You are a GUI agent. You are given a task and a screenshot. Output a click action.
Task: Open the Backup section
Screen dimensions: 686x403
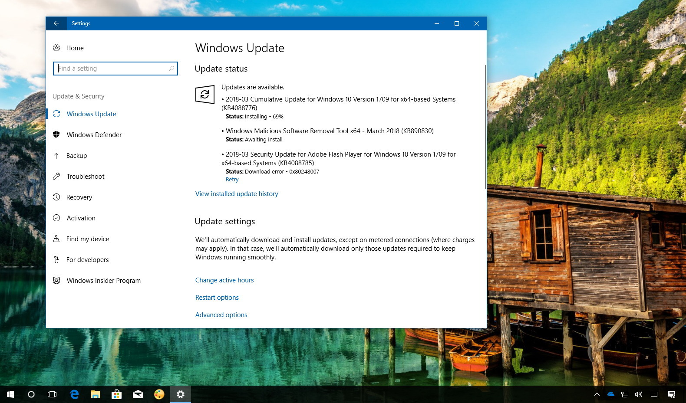pos(76,155)
